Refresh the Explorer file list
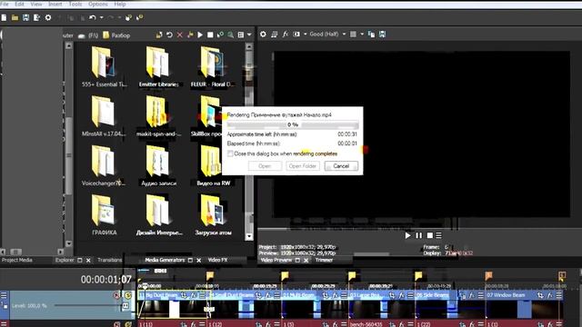 point(170,35)
